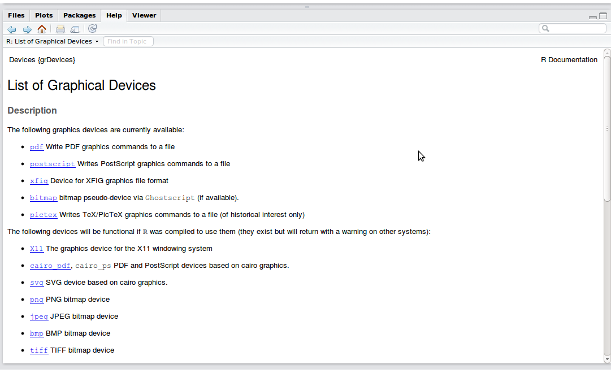
Task: Open the cairo_pdf link
Action: click(x=50, y=266)
